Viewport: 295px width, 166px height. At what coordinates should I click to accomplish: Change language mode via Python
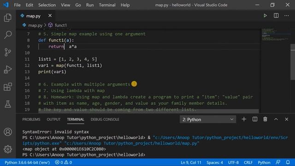coord(264,162)
